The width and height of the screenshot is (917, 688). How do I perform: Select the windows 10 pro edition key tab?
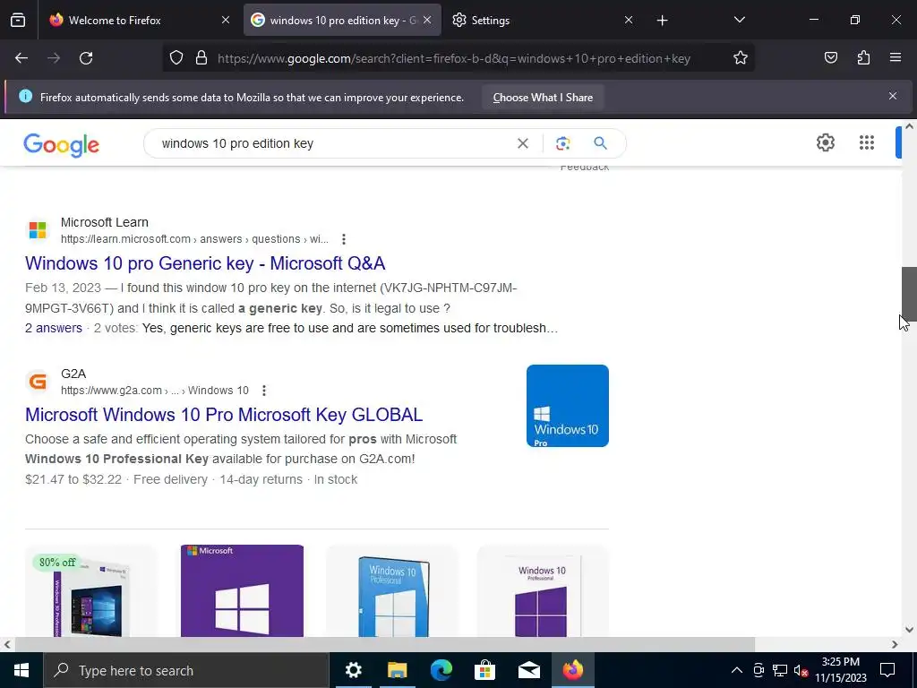click(342, 21)
